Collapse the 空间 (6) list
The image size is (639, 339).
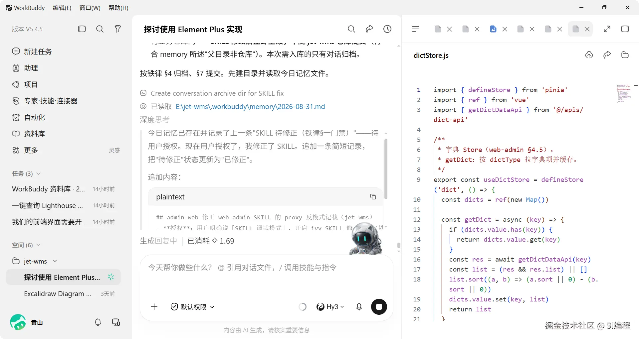26,245
